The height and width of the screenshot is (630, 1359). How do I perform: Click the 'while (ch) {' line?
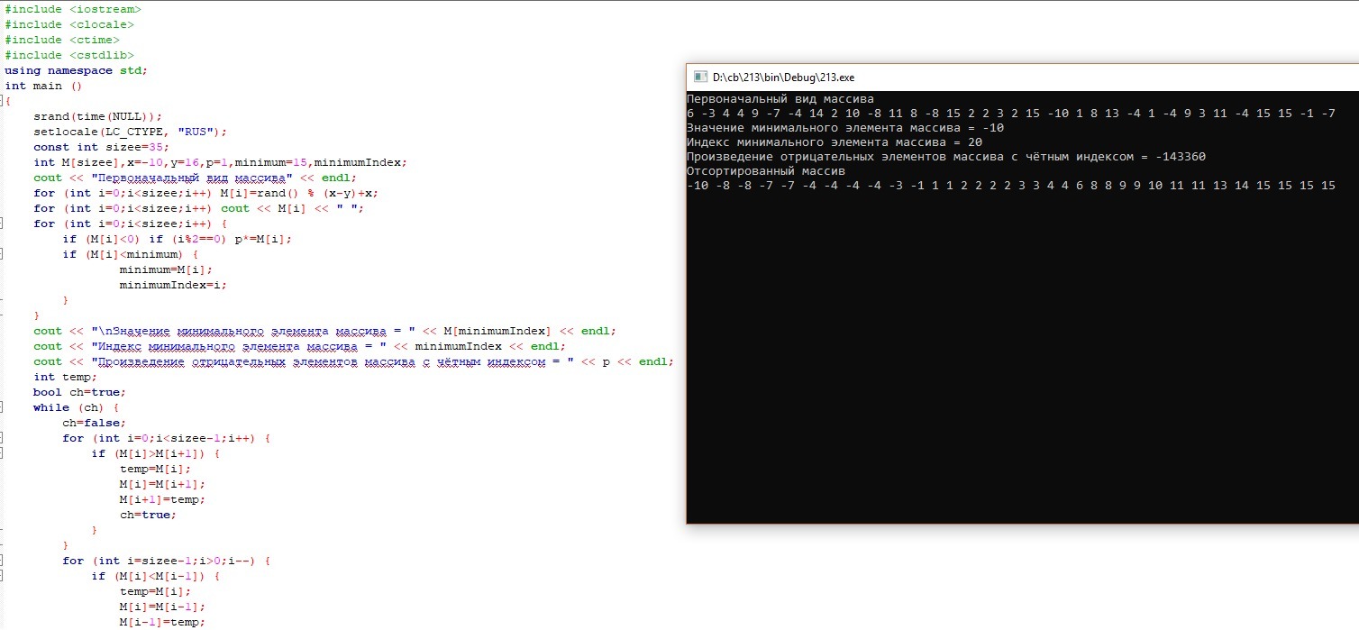(76, 407)
